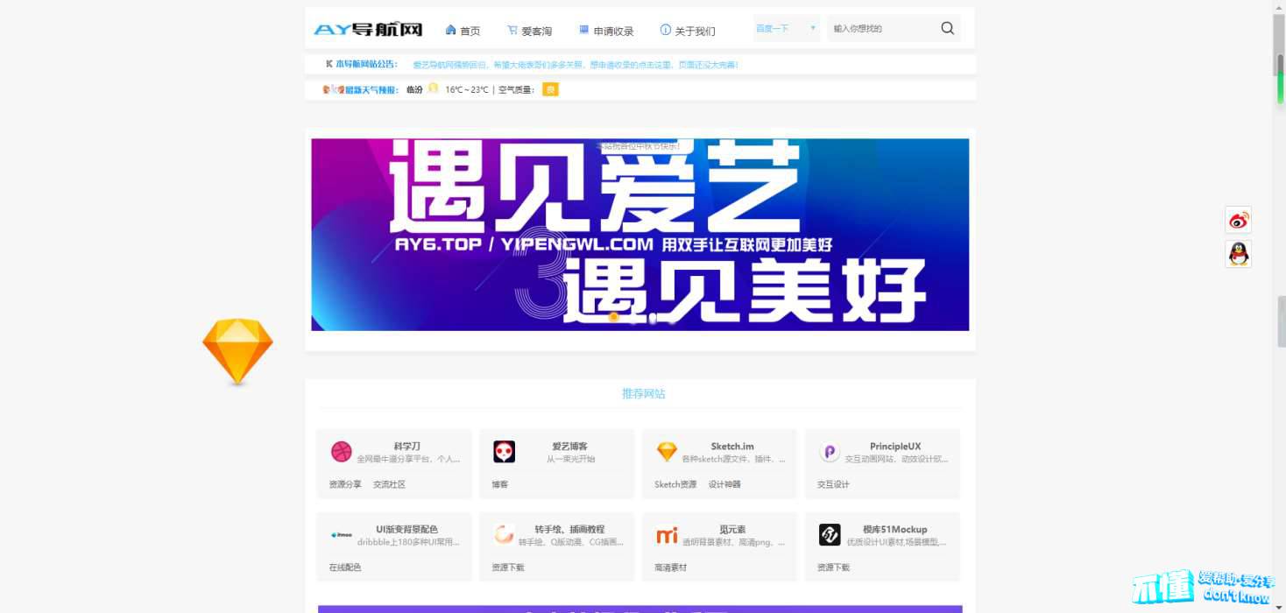Open the Sketch.im diamond icon in card
Image resolution: width=1286 pixels, height=613 pixels.
pyautogui.click(x=667, y=452)
